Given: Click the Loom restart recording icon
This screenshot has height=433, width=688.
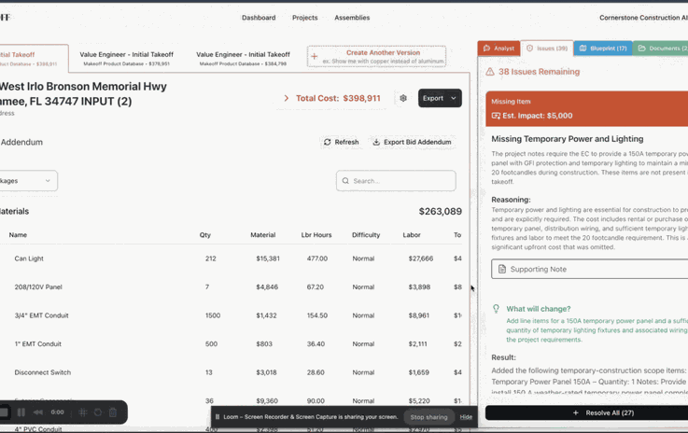Looking at the screenshot, I should 98,412.
